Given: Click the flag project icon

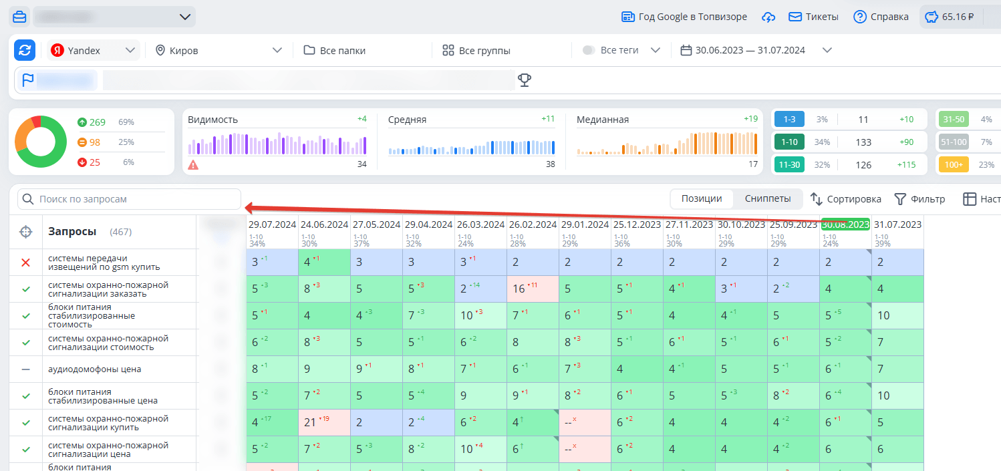Looking at the screenshot, I should 28,80.
